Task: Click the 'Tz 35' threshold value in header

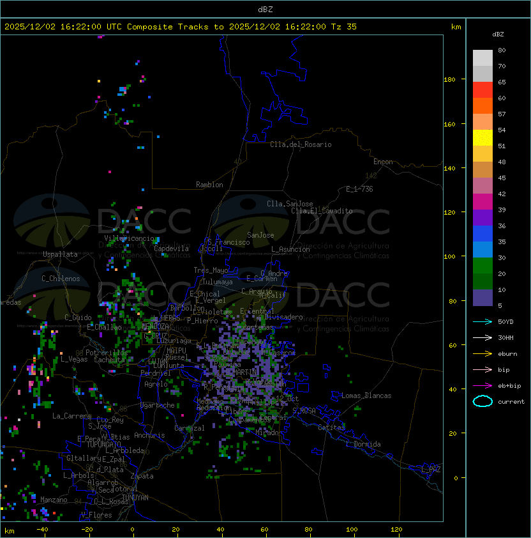Action: (344, 27)
